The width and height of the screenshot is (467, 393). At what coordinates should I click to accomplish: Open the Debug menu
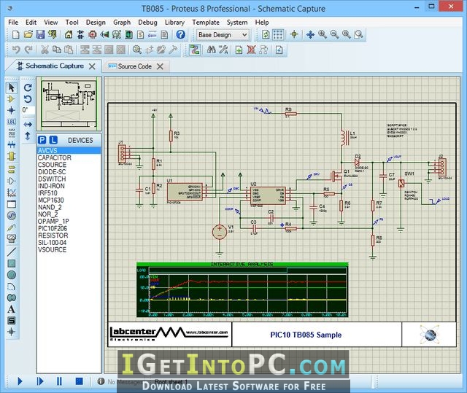147,23
